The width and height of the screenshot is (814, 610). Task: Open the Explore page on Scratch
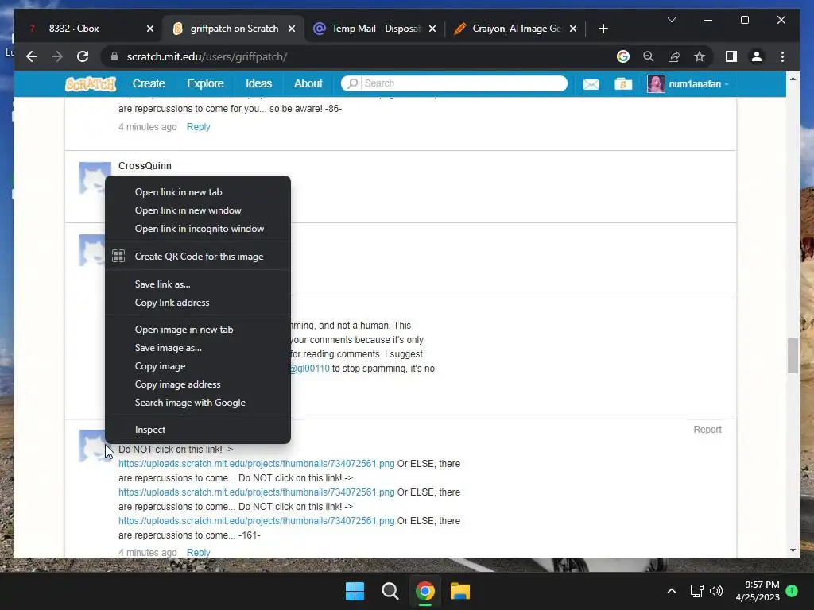205,83
